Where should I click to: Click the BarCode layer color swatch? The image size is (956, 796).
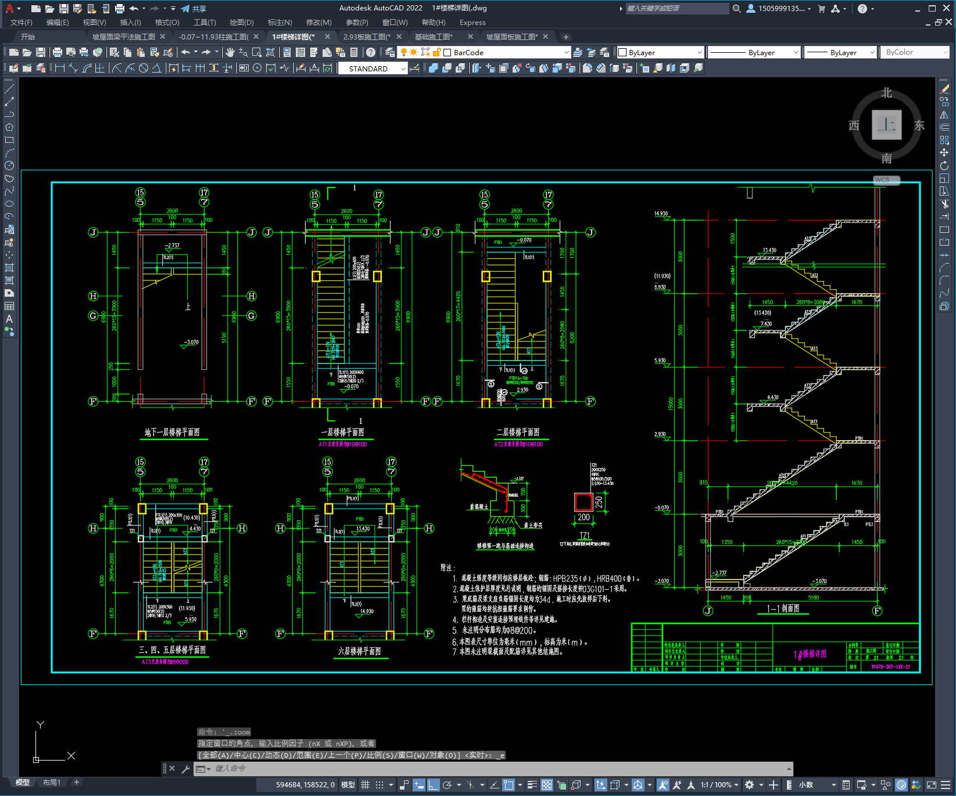447,52
